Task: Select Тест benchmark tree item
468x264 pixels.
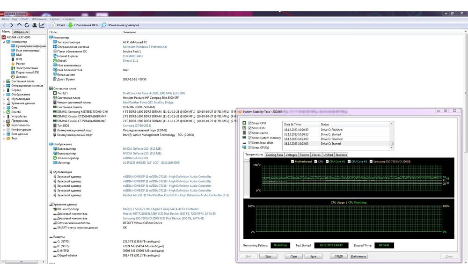Action: click(x=15, y=138)
